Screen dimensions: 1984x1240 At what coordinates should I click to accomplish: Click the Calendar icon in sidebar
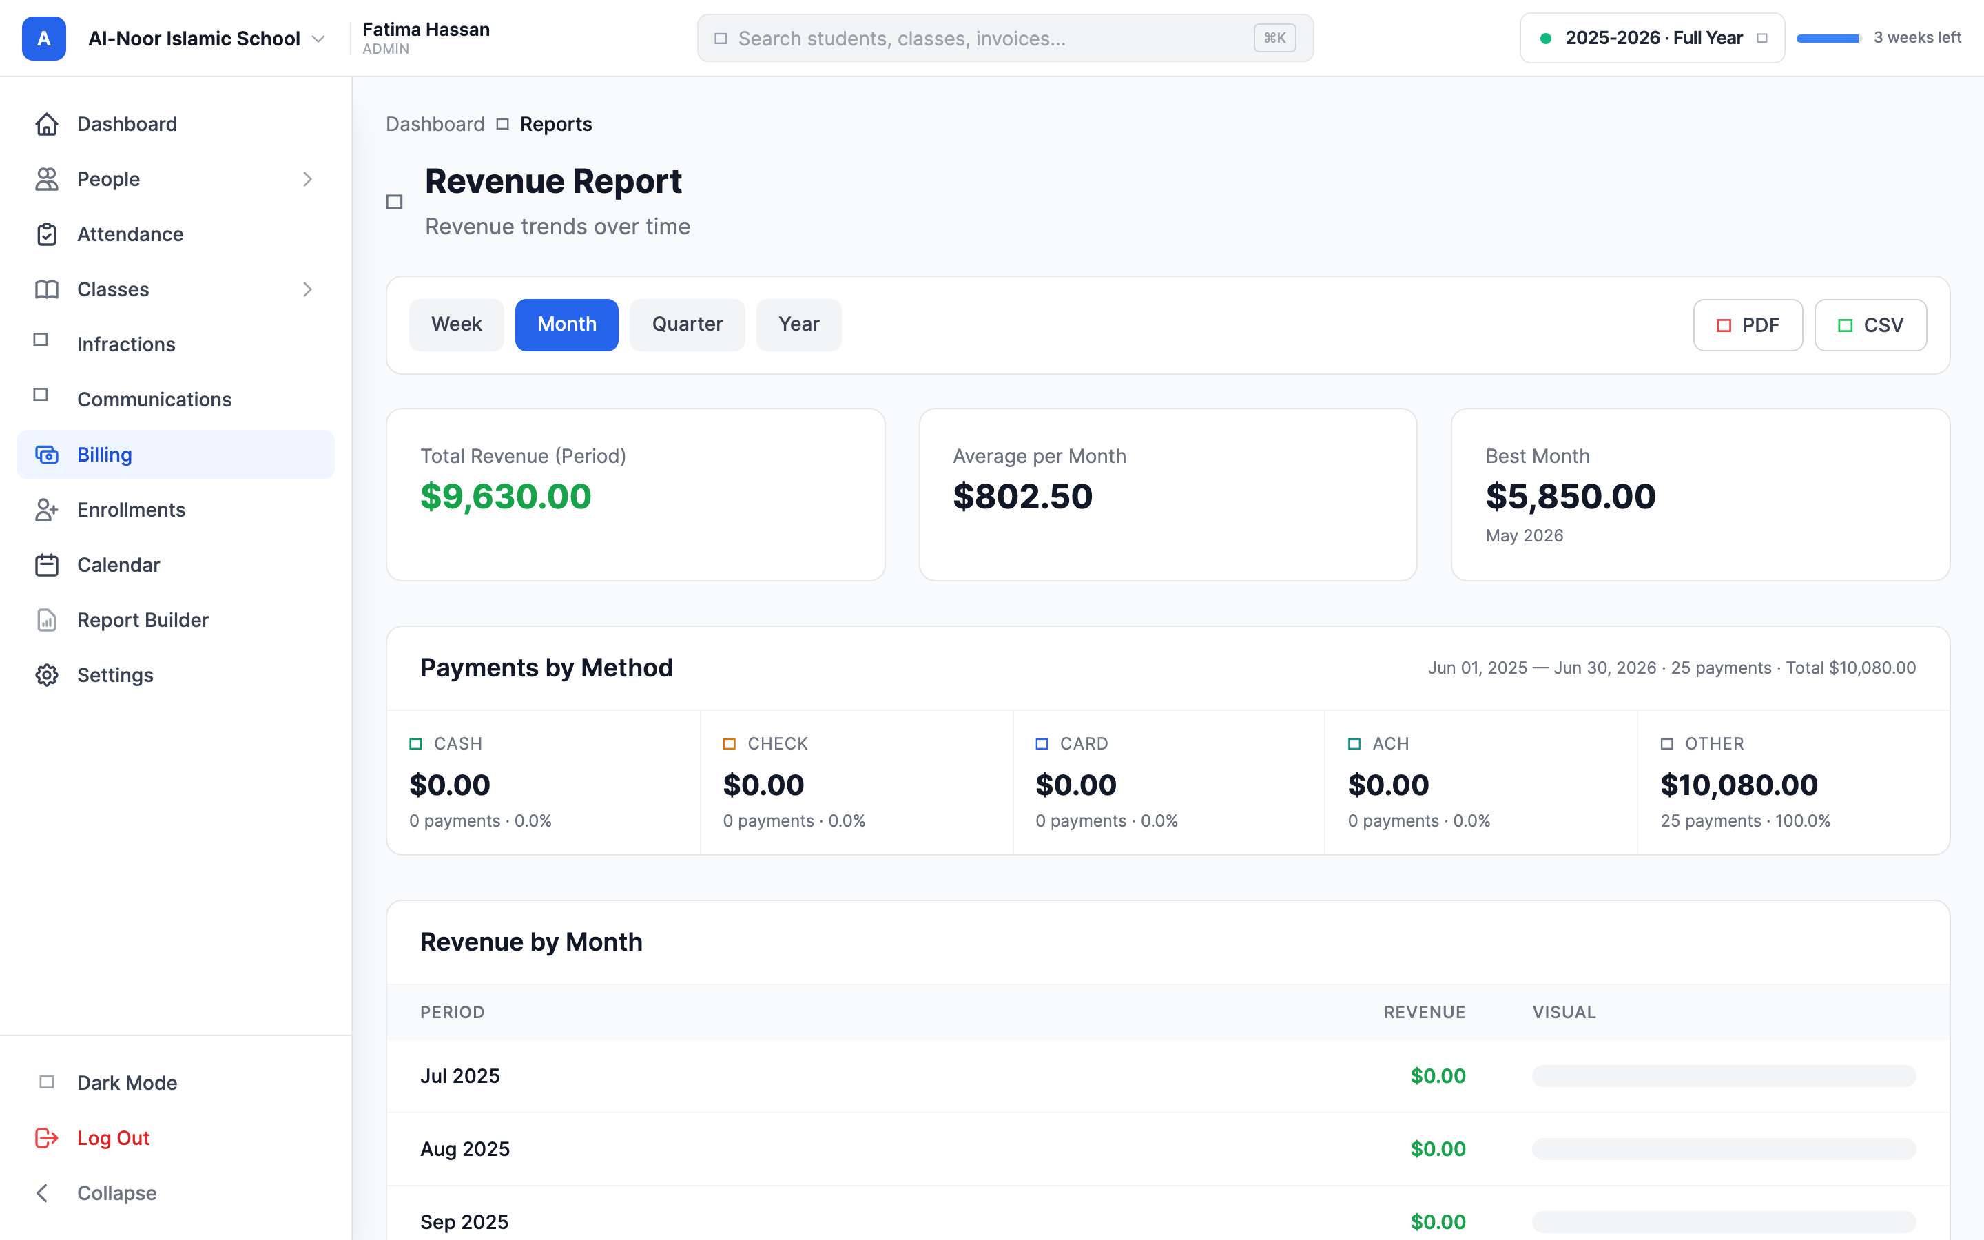pyautogui.click(x=47, y=565)
